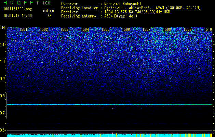Click the 'Ovserver' field label
Screen dimensions: 215x137
click(69, 4)
